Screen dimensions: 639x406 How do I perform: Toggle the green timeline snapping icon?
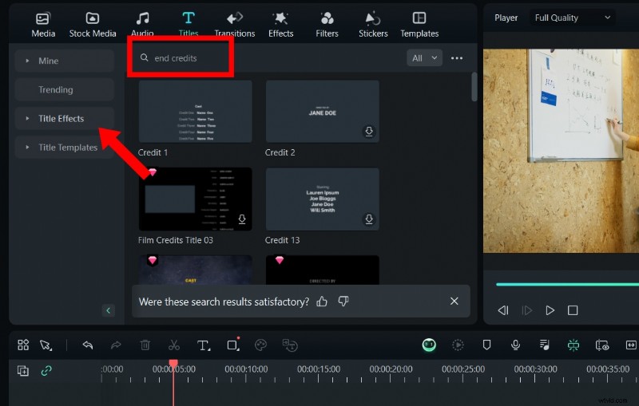click(574, 345)
